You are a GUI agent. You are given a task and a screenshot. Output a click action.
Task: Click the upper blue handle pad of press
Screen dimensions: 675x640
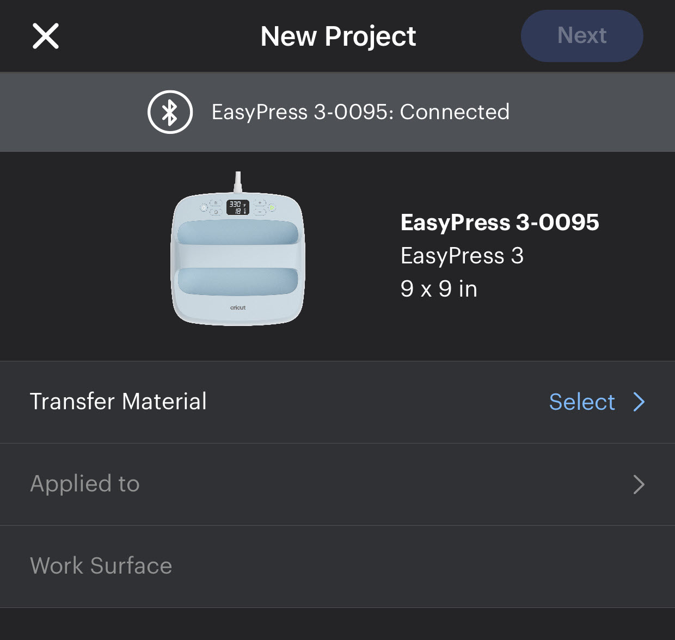coord(238,232)
